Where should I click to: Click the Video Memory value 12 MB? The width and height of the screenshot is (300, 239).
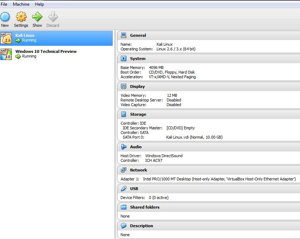point(172,95)
